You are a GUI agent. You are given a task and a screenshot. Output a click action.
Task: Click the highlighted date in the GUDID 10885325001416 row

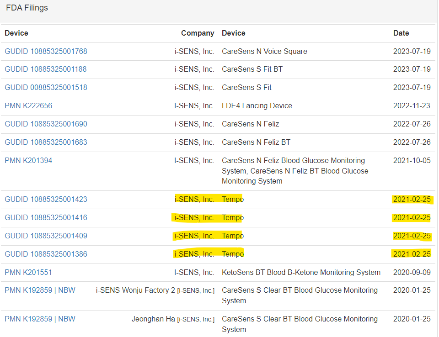pos(412,217)
